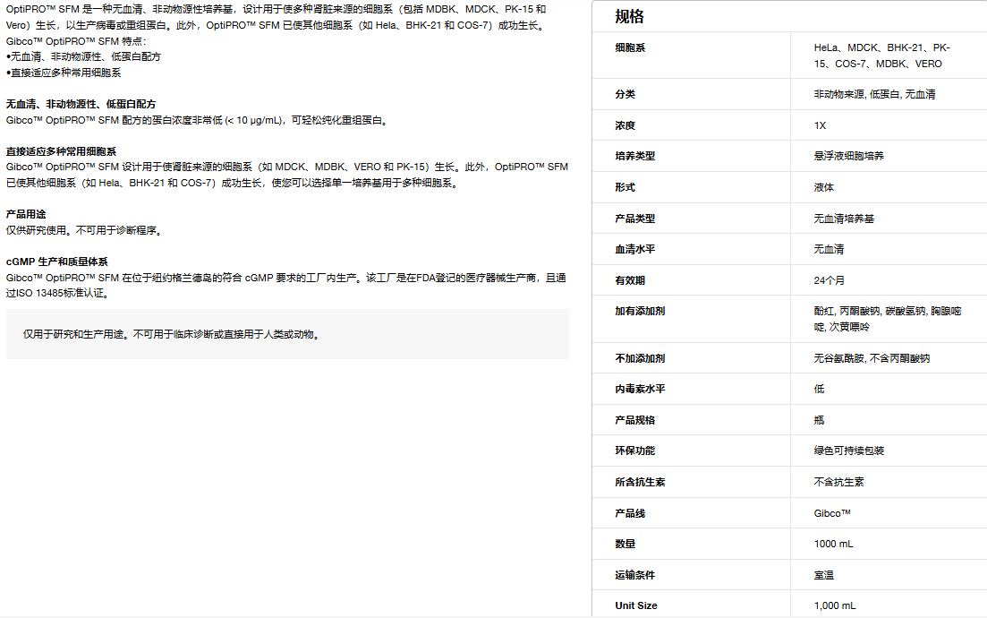Screen dimensions: 987x618
Task: Click the 液体 value
Action: [x=823, y=188]
